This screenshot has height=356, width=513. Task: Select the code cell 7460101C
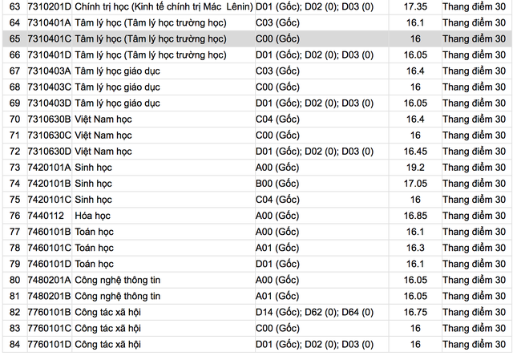point(49,247)
